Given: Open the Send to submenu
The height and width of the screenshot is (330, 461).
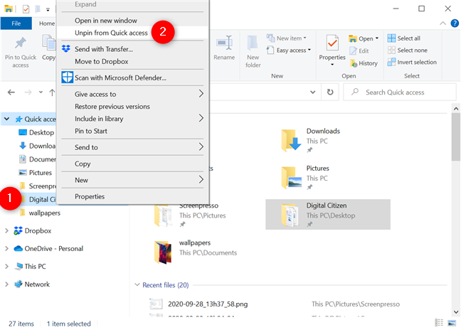Looking at the screenshot, I should tap(133, 147).
